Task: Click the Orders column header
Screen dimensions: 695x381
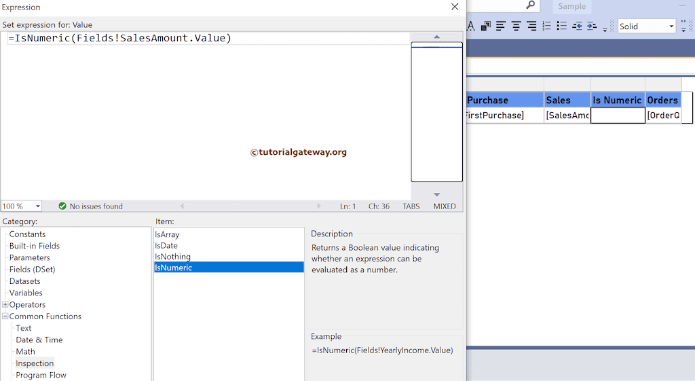Action: click(662, 100)
